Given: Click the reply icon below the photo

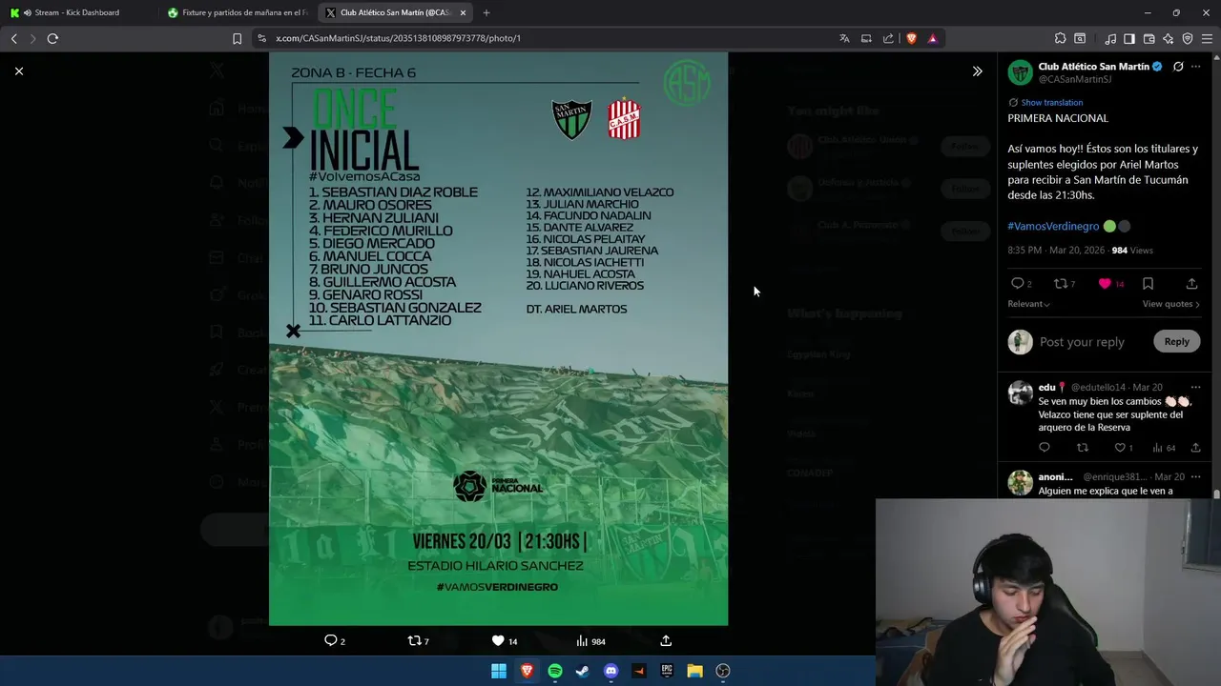Looking at the screenshot, I should point(331,640).
